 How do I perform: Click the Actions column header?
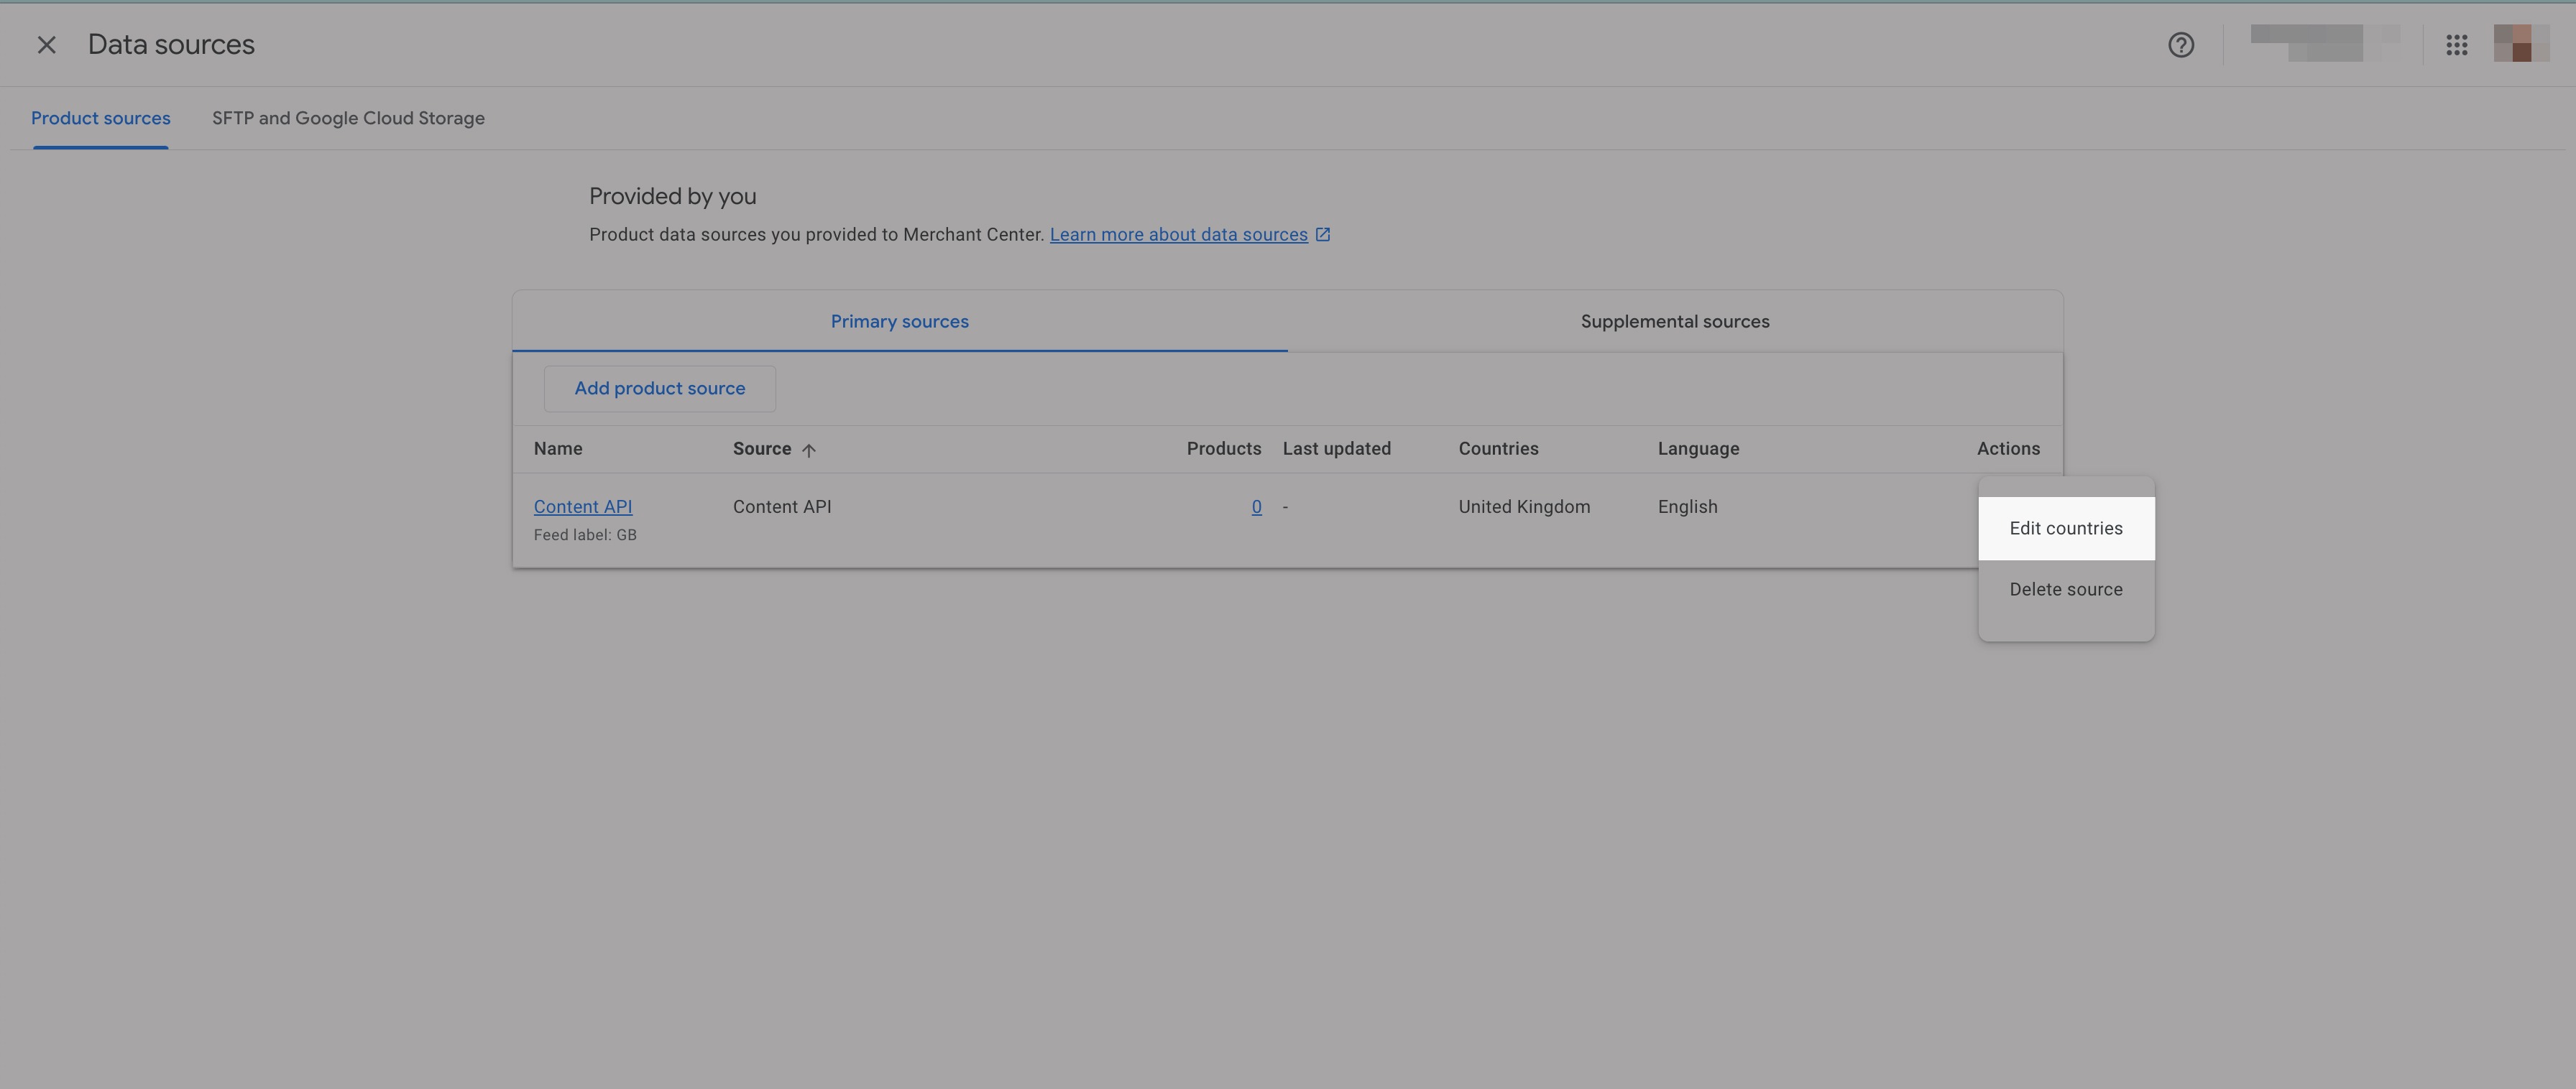click(x=2008, y=450)
